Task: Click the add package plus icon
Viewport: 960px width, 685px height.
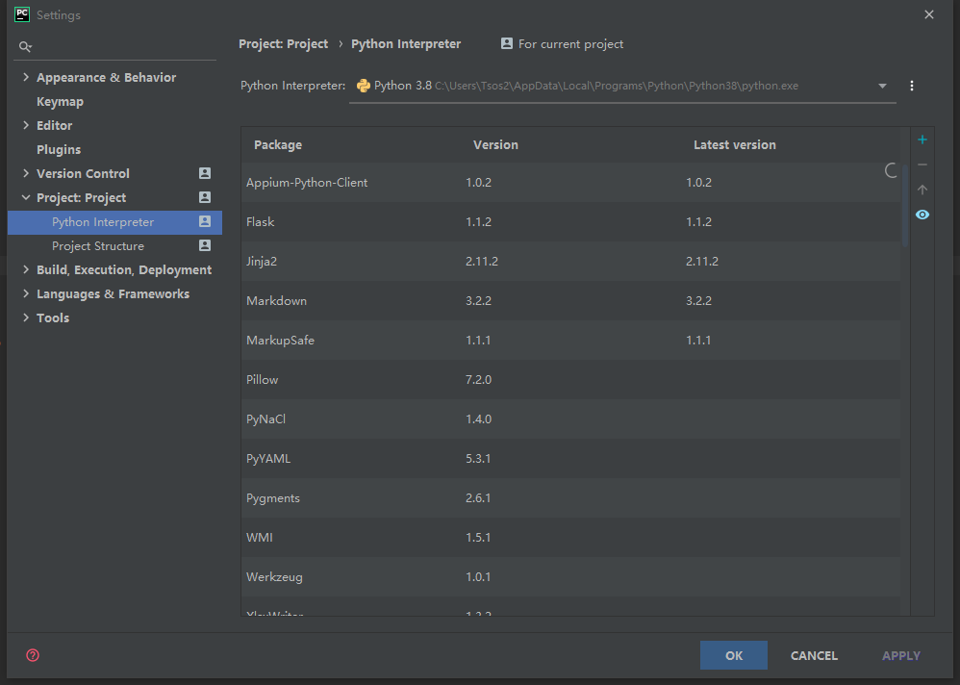Action: pyautogui.click(x=922, y=140)
